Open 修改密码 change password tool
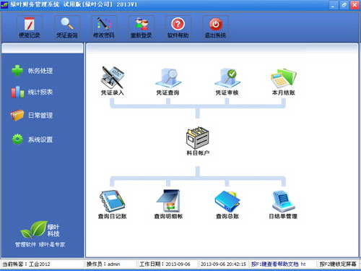The image size is (361, 271). 104,27
